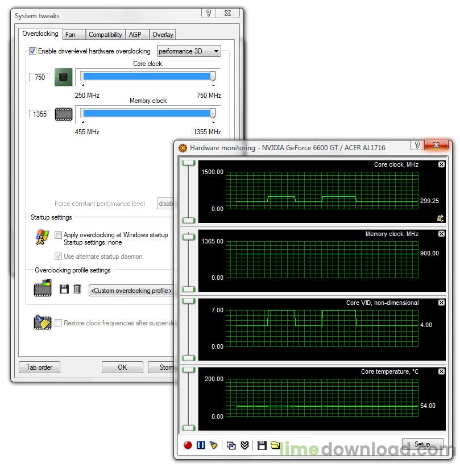Close the Memory clock graph panel
460x467 pixels.
(x=441, y=234)
